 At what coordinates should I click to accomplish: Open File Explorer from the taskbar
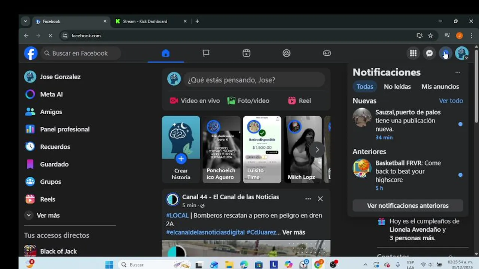(229, 265)
